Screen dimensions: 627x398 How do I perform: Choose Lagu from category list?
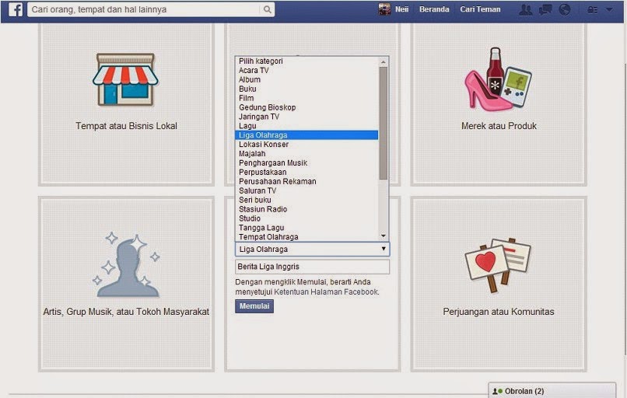click(306, 126)
